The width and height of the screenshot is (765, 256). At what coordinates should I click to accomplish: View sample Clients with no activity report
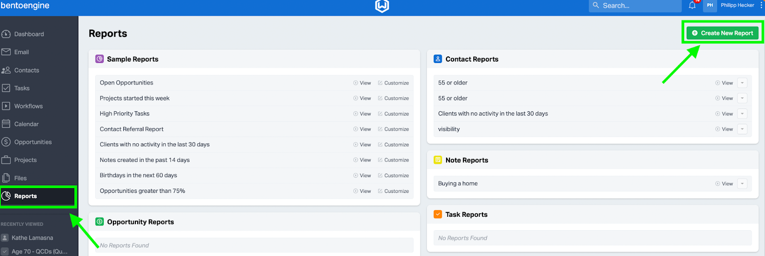coord(362,145)
